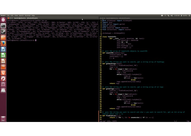Viewport: 191px width, 136px height.
Task: Open the Terminal menu in the menu bar
Action: (27, 15)
